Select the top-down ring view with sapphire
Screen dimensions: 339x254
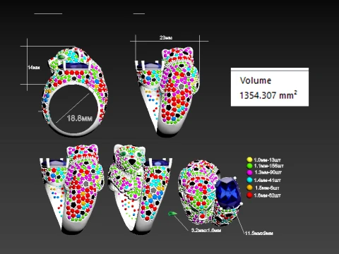pyautogui.click(x=210, y=193)
